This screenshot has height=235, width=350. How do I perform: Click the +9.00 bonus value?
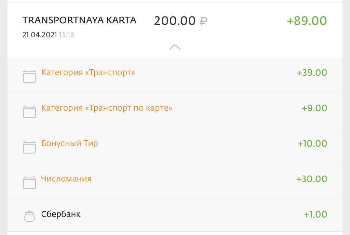tap(314, 108)
